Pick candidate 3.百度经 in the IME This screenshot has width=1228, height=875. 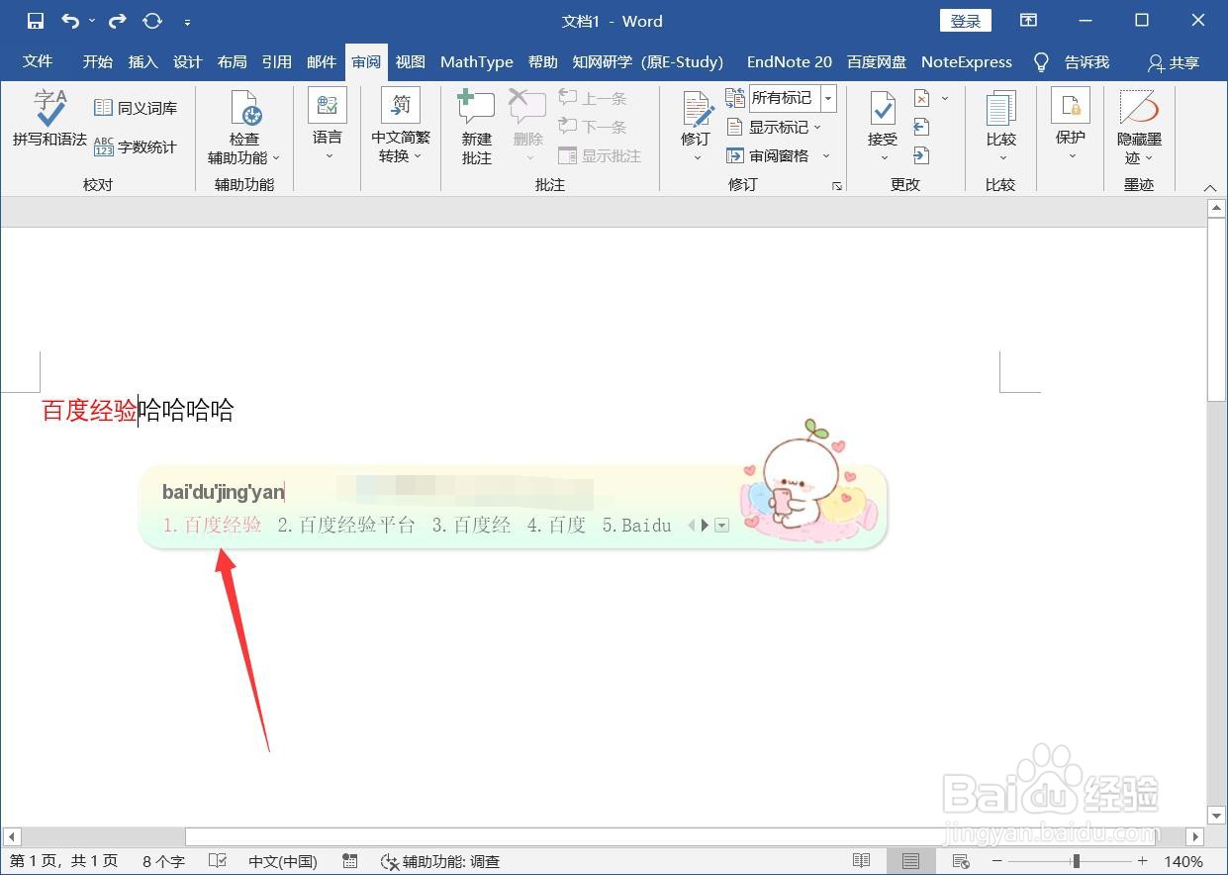point(471,525)
